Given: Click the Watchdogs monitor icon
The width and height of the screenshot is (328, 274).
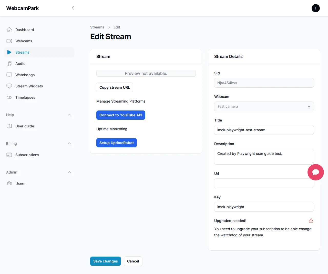Looking at the screenshot, I should [x=9, y=75].
